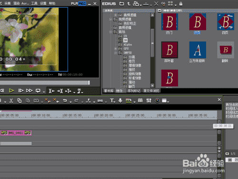This screenshot has height=179, width=238.
Task: Open the 工具 menu
Action: tap(34, 3)
